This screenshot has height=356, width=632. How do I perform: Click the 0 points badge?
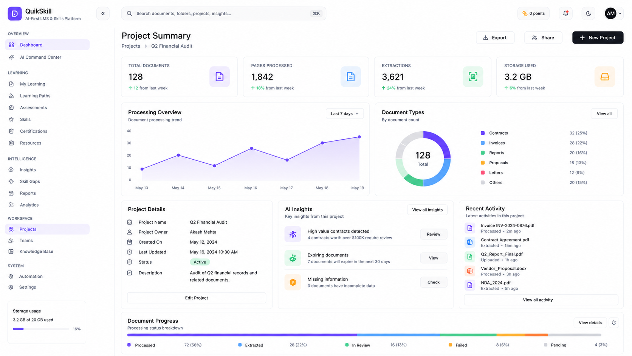pyautogui.click(x=533, y=14)
